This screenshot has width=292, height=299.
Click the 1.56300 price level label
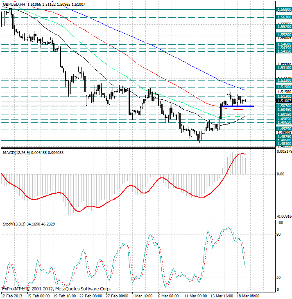click(284, 17)
